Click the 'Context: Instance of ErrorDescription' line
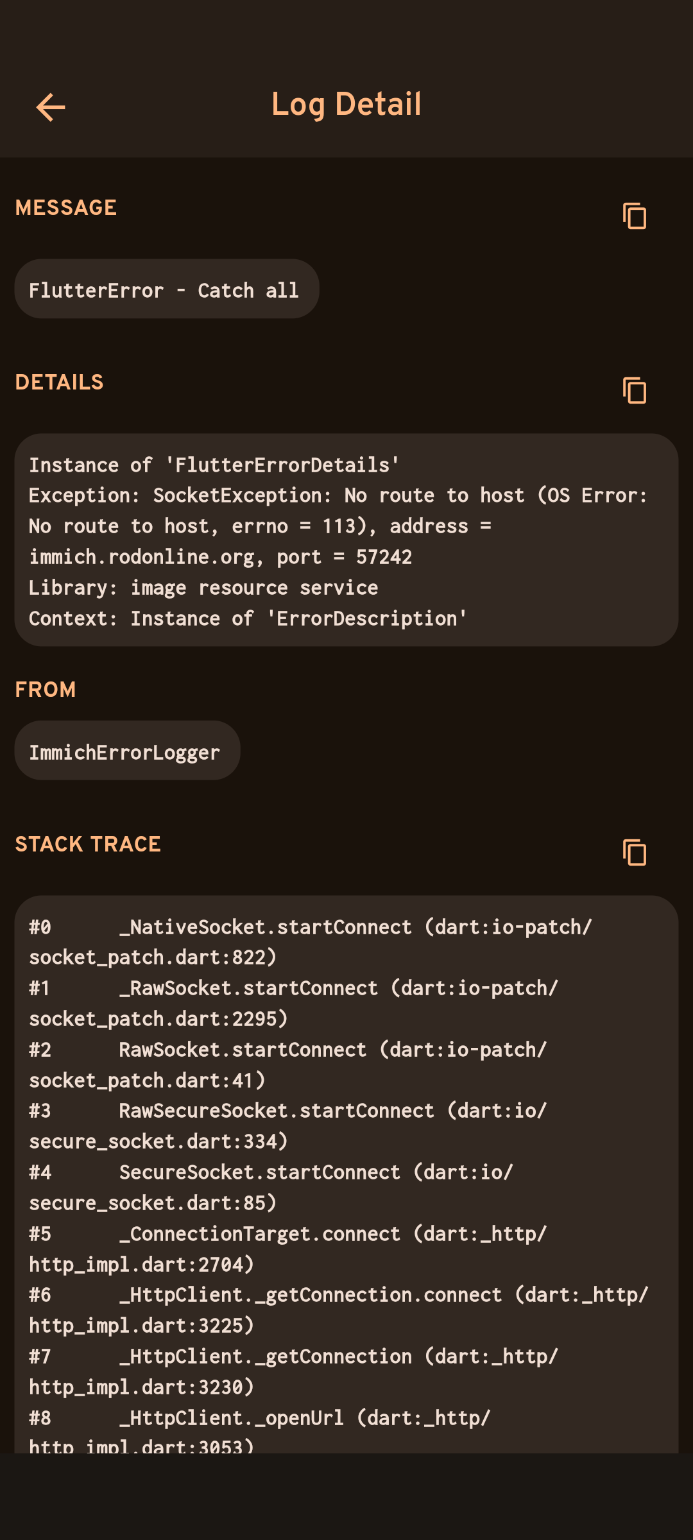Screen dimensions: 693x1540 point(248,619)
